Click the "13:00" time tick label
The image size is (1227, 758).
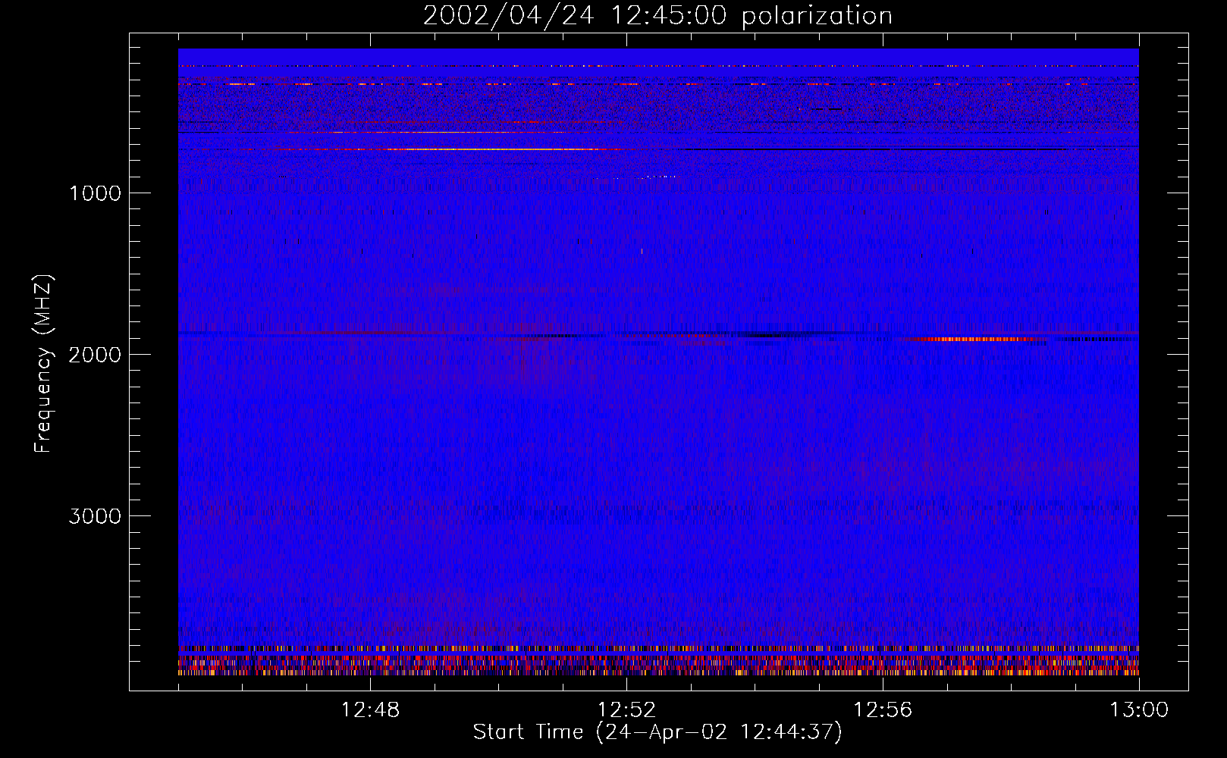pyautogui.click(x=1139, y=710)
